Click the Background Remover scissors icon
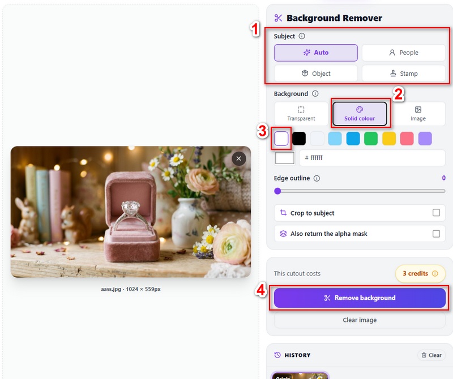Screen dimensions: 453x379 click(x=278, y=18)
